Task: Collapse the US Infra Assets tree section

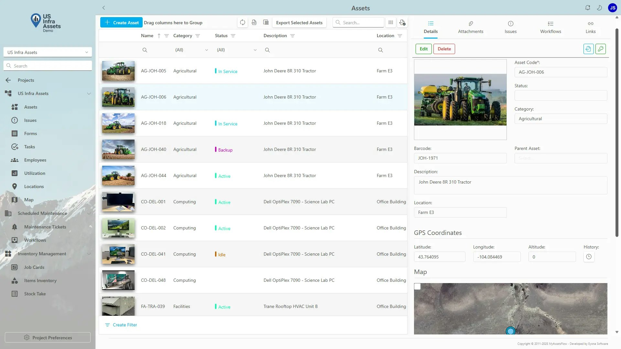Action: pos(89,93)
